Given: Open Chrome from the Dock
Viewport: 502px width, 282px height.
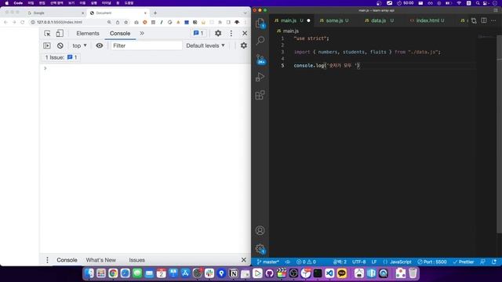Looking at the screenshot, I should tap(113, 273).
